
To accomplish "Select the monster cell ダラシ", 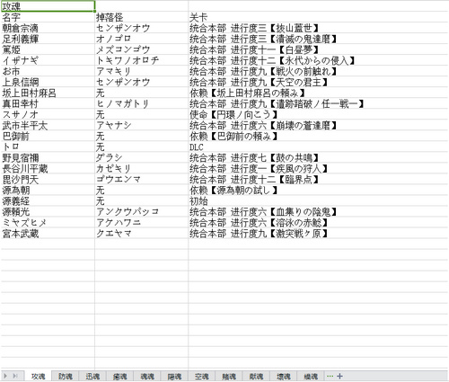I will [x=142, y=157].
